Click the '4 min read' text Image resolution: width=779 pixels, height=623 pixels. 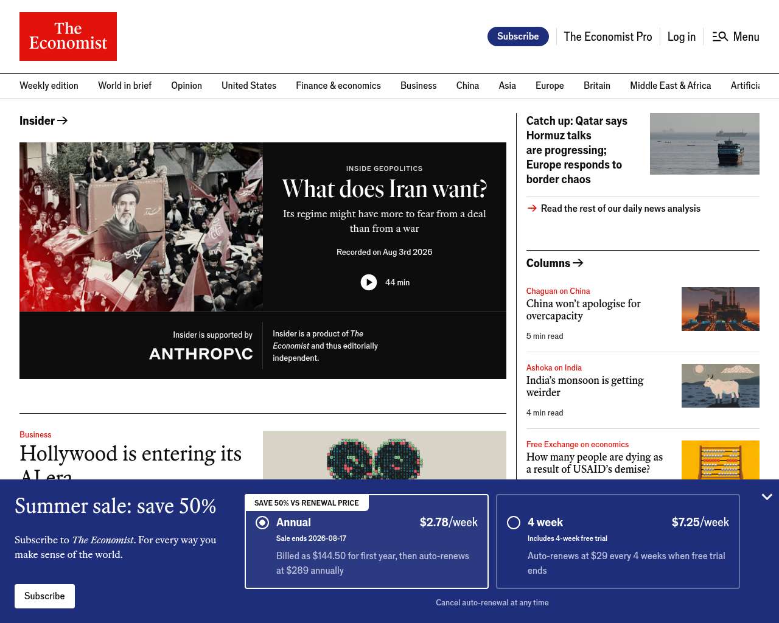tap(545, 412)
